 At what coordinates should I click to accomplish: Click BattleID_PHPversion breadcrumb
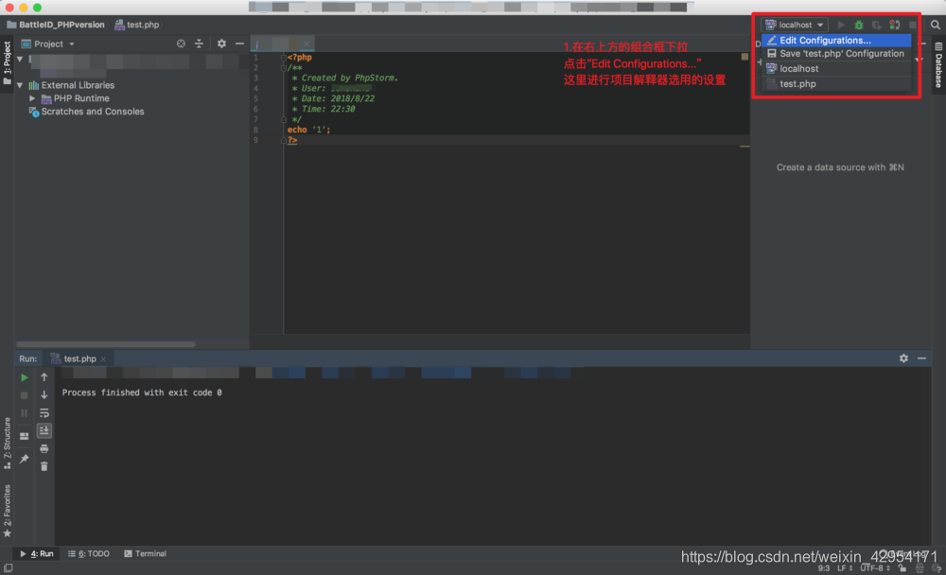click(x=56, y=25)
